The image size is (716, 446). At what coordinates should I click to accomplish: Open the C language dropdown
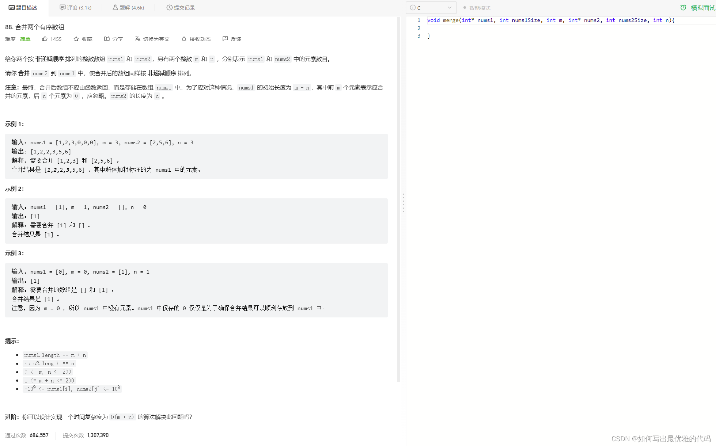pos(431,8)
